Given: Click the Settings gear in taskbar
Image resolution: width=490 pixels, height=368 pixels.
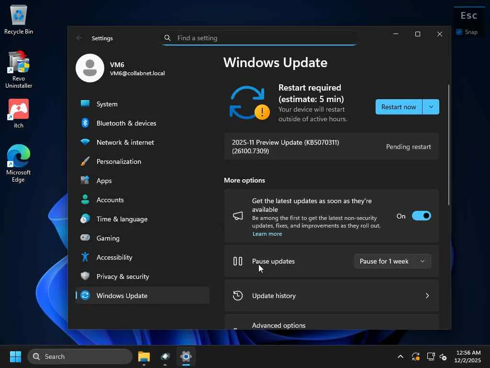Looking at the screenshot, I should click(186, 356).
